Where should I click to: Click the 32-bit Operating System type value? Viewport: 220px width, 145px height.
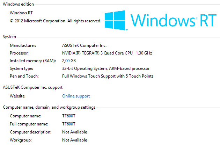click(105, 68)
